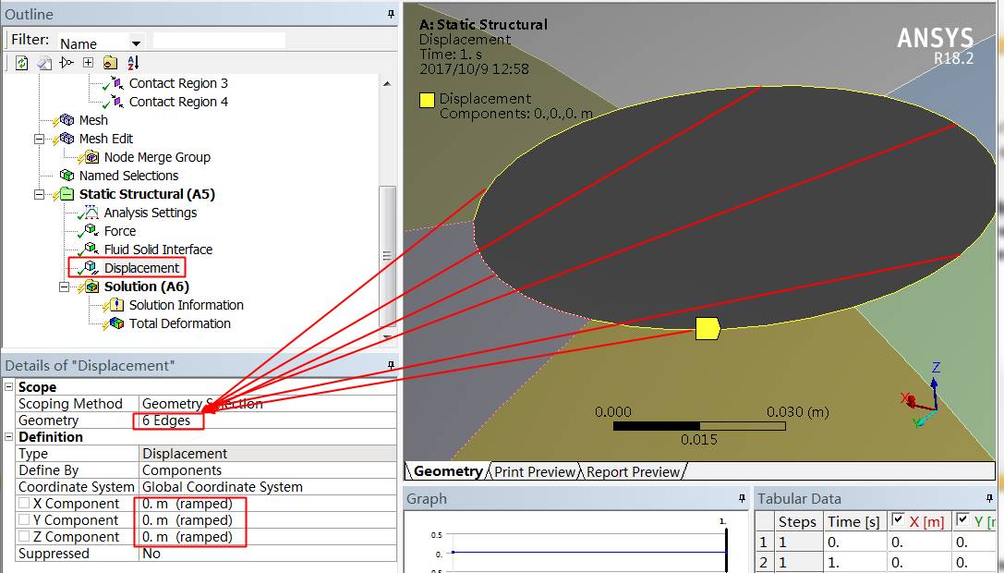Click the Outline filter text field
Screen dimensions: 1004x573
(x=219, y=41)
